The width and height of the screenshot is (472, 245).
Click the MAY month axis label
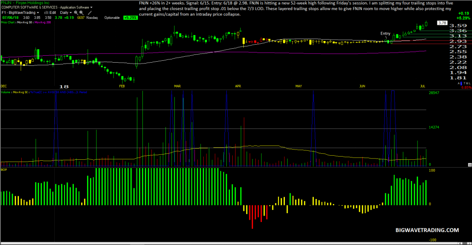point(299,86)
